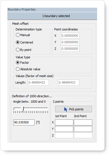109x155 pixels.
Task: Select the Factor value type
Action: click(22, 63)
